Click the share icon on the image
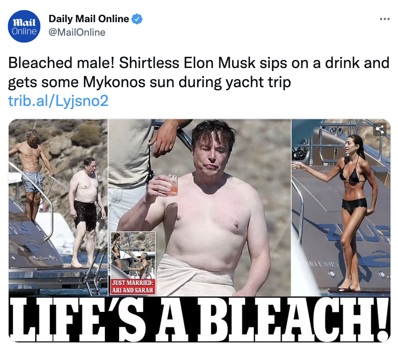This screenshot has height=351, width=398. [x=380, y=130]
